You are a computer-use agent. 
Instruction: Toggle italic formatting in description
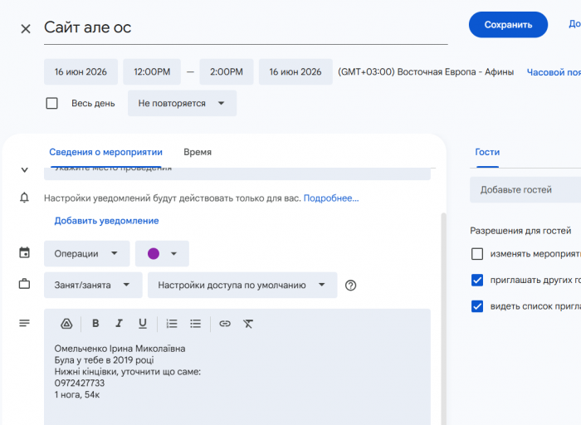(x=119, y=324)
